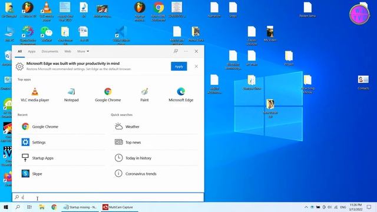
Task: Select the New Song Choray desktop folder
Action: tap(307, 84)
